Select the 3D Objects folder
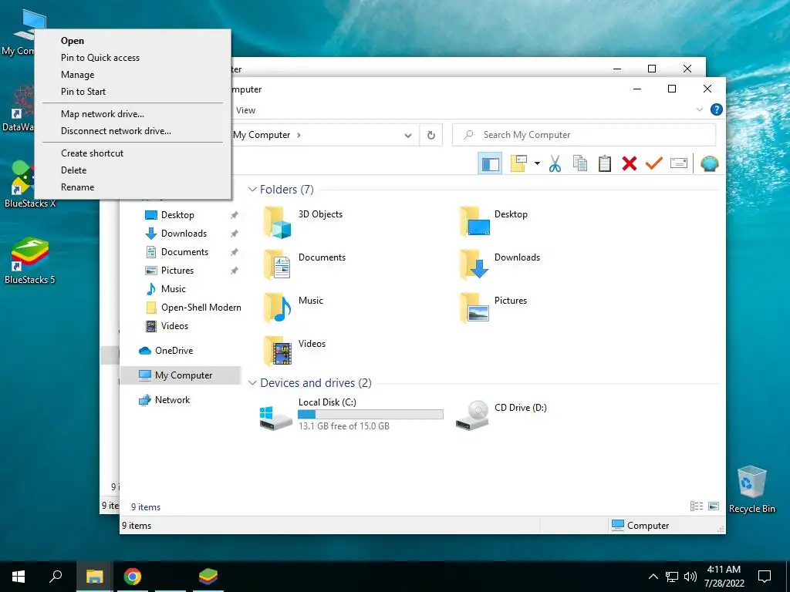Viewport: 790px width, 592px height. [x=304, y=221]
